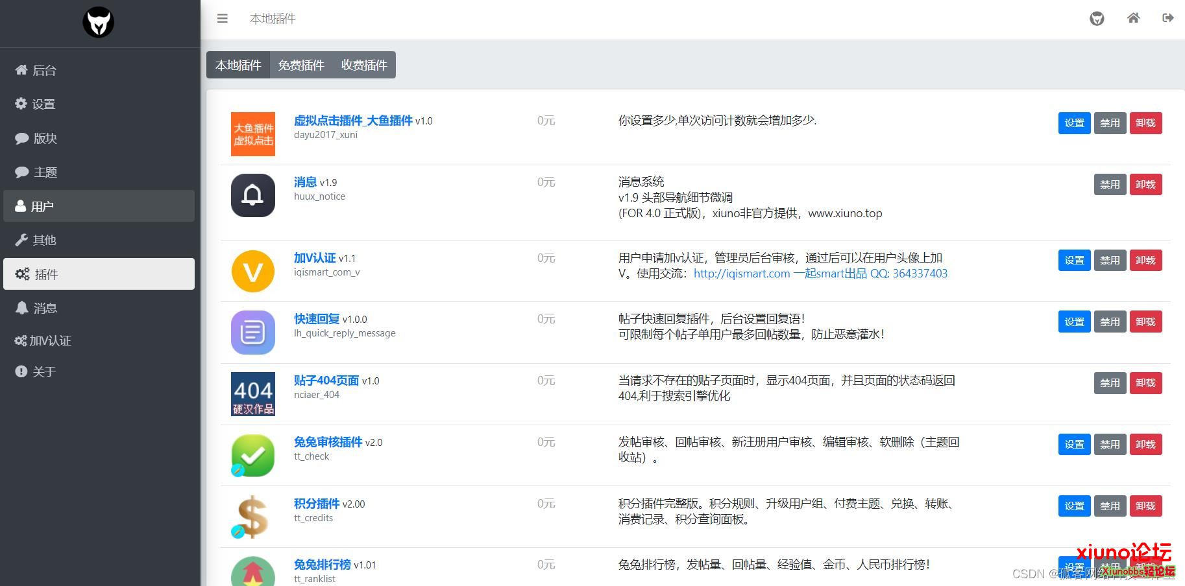This screenshot has height=586, width=1185.
Task: Click the orange V icon for 加V认证
Action: pos(253,271)
